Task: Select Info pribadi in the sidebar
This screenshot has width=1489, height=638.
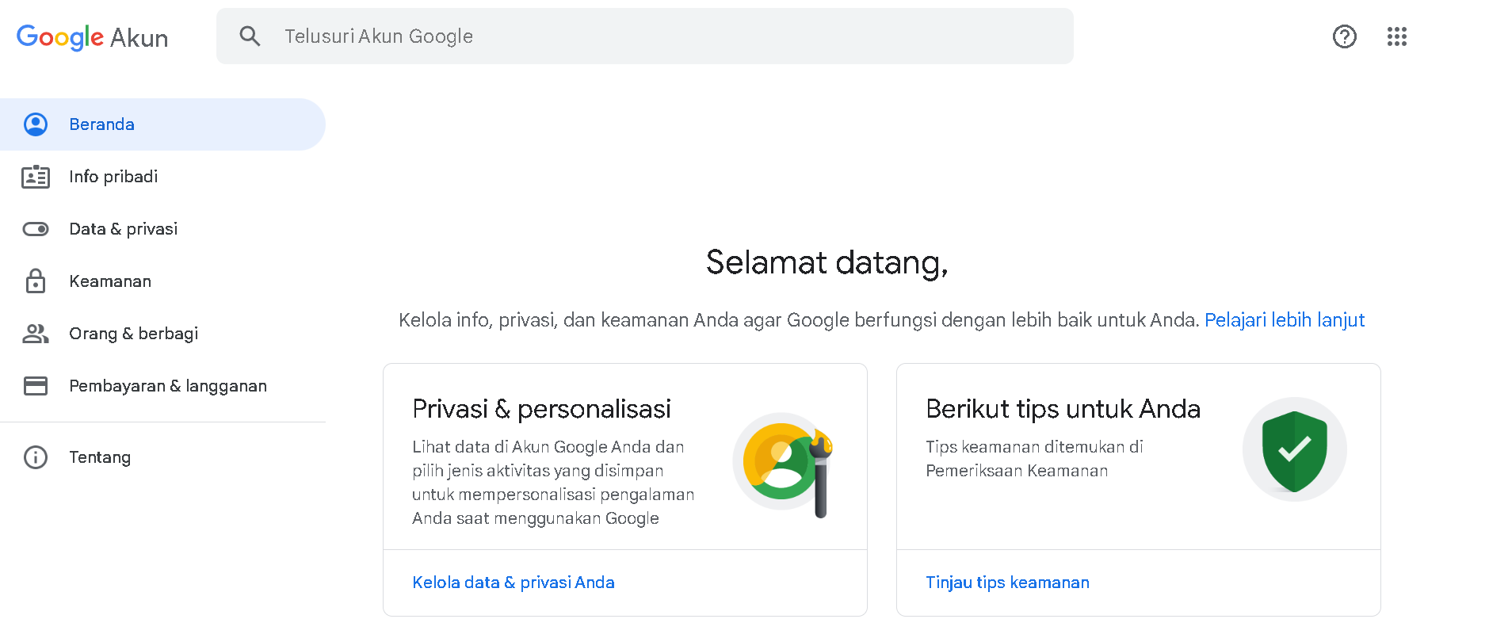Action: click(x=113, y=177)
